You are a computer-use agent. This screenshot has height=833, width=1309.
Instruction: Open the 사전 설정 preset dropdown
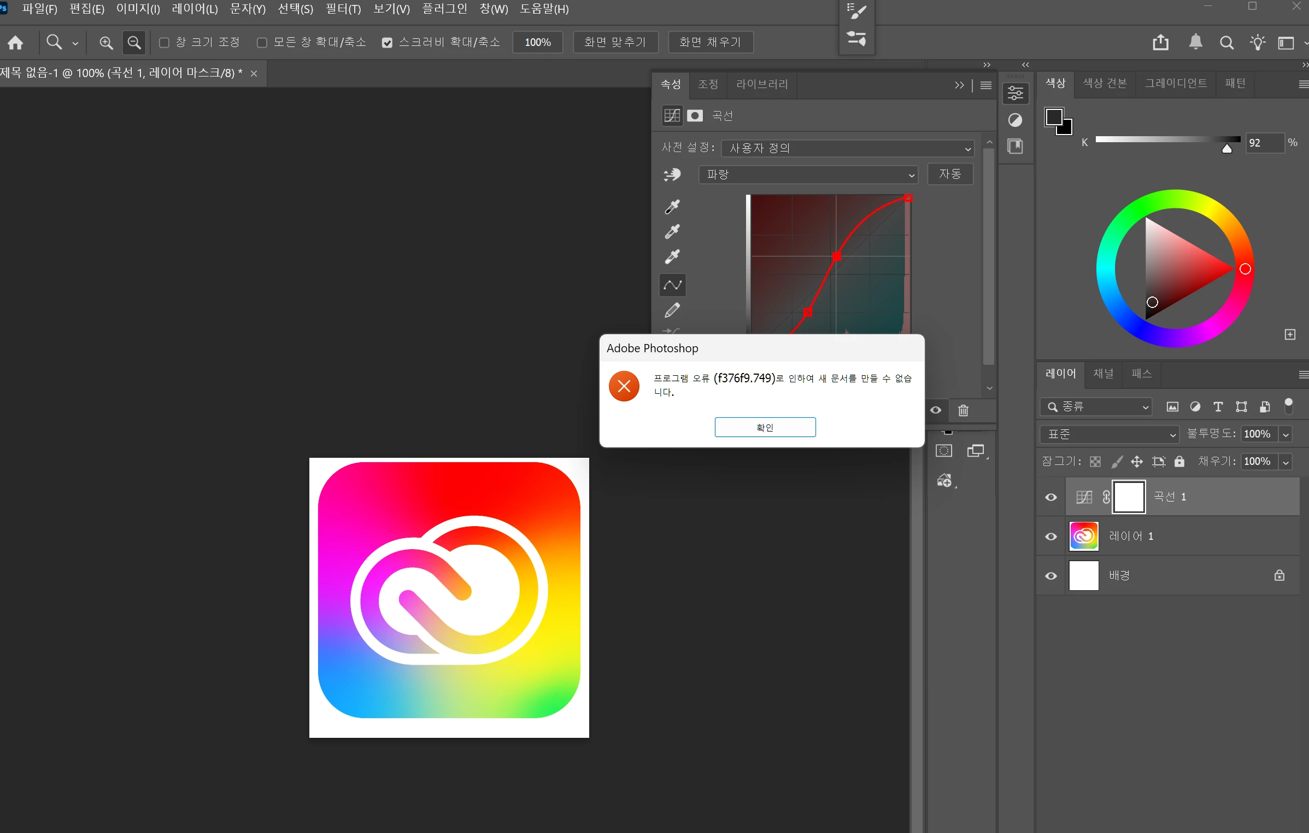(x=847, y=148)
